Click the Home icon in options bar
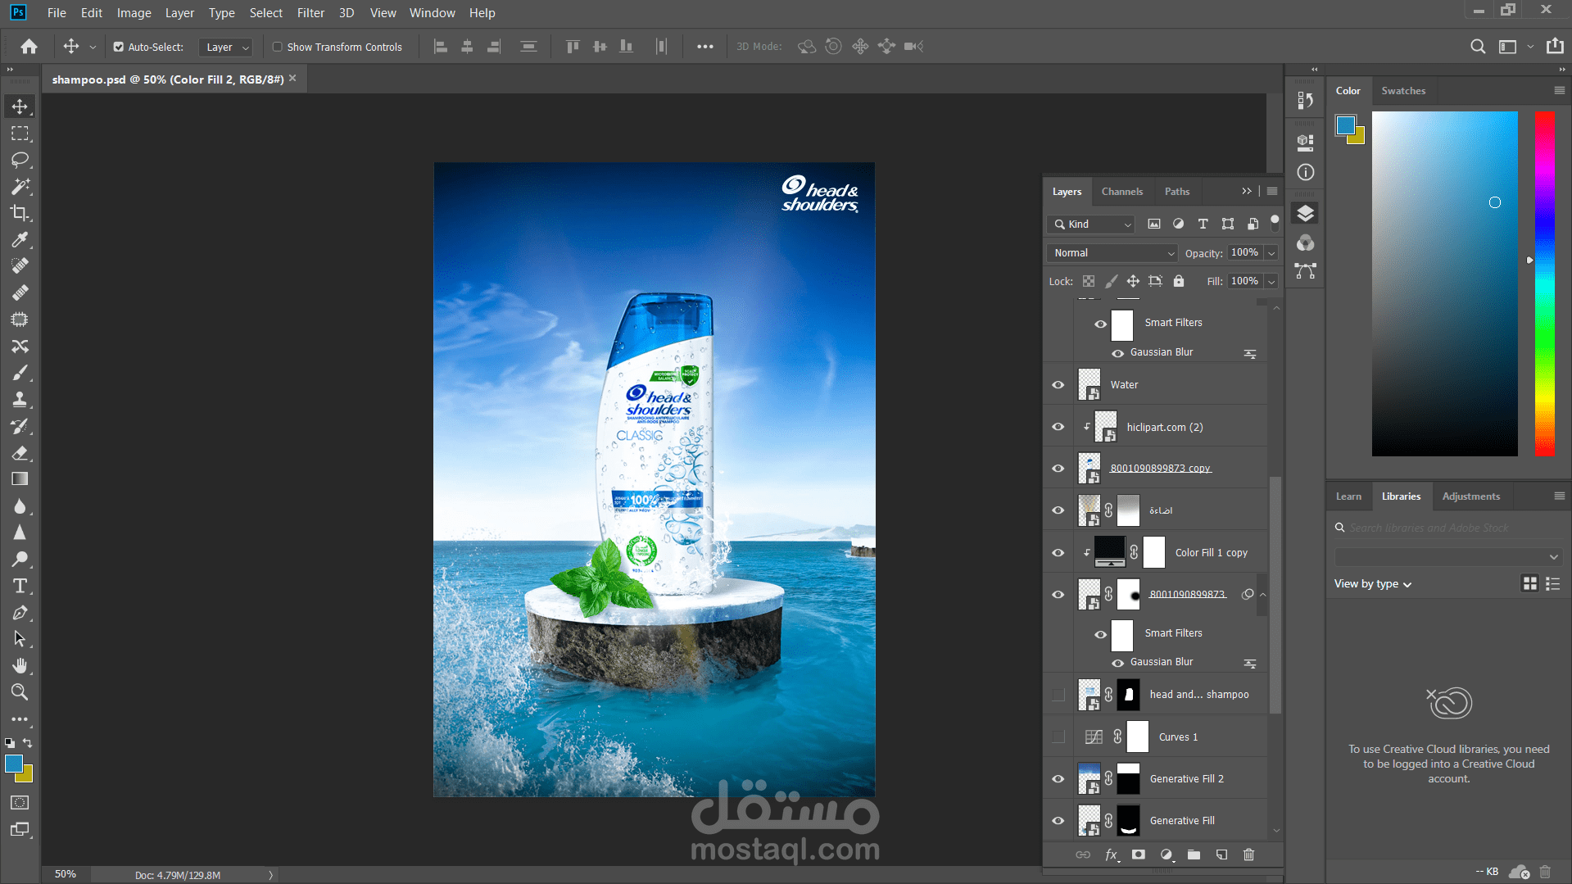 coord(29,47)
